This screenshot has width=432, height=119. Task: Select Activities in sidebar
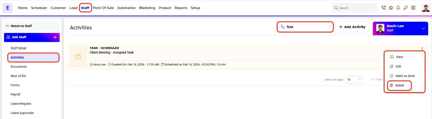point(33,57)
